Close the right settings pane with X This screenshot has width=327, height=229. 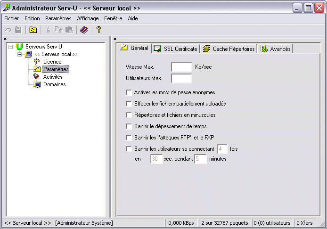115,39
